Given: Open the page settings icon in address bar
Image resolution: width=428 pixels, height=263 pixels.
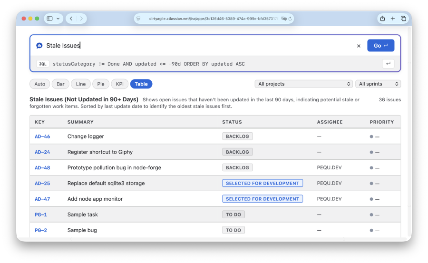Looking at the screenshot, I should coord(139,19).
